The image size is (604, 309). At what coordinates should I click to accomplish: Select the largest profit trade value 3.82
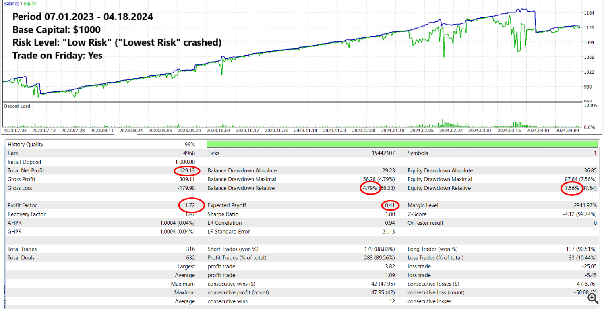pos(389,267)
